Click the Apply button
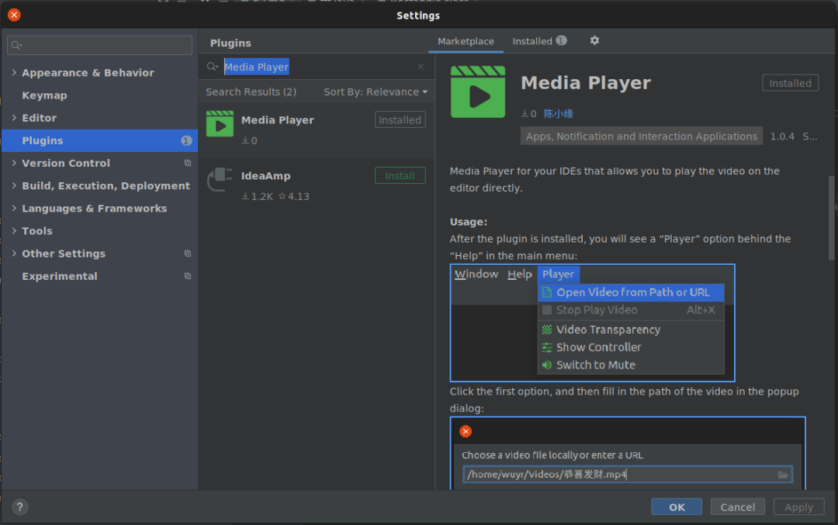 point(798,507)
